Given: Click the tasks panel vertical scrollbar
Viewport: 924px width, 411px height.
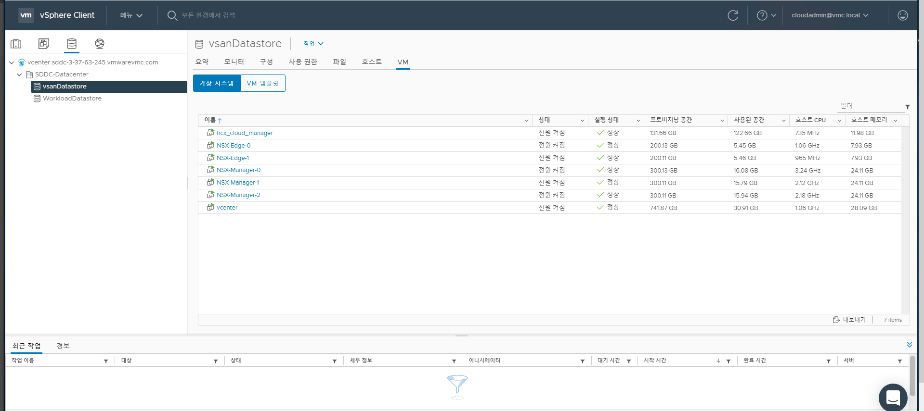Looking at the screenshot, I should 912,376.
